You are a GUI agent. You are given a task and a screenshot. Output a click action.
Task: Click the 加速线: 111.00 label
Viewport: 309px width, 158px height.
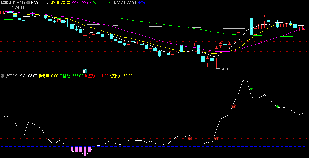pos(97,76)
